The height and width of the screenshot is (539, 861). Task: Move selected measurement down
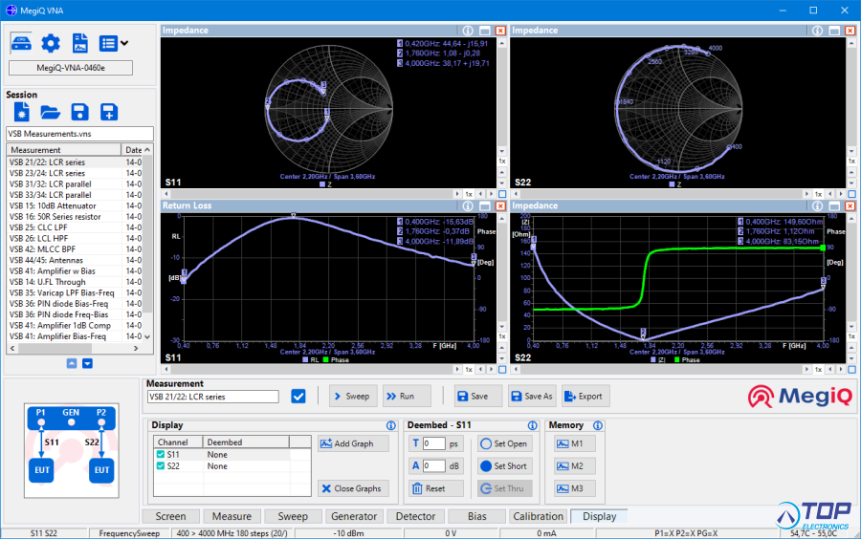(x=87, y=363)
